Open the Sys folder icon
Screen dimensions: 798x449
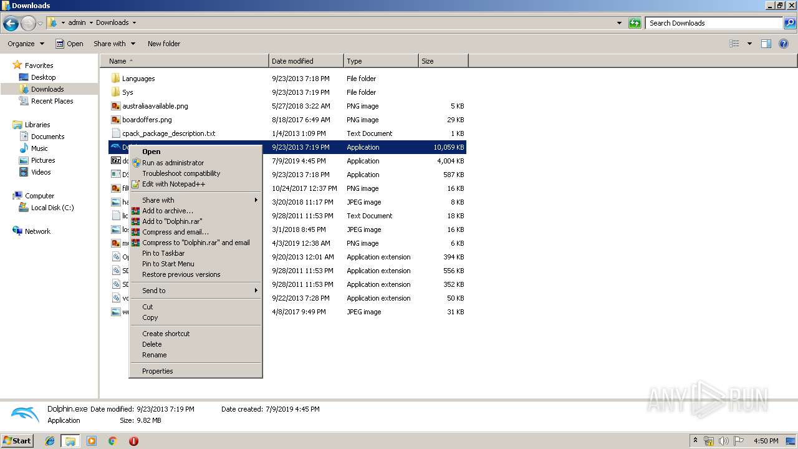click(x=115, y=92)
